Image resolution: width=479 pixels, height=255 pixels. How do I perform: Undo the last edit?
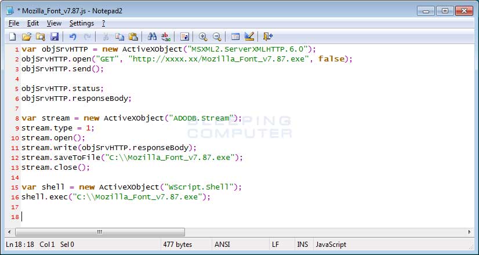pos(72,37)
